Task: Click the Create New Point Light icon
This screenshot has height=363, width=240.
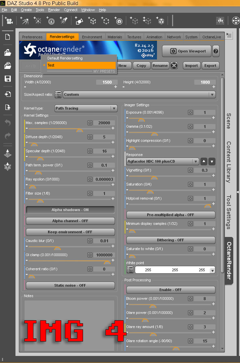Action: pyautogui.click(x=38, y=21)
